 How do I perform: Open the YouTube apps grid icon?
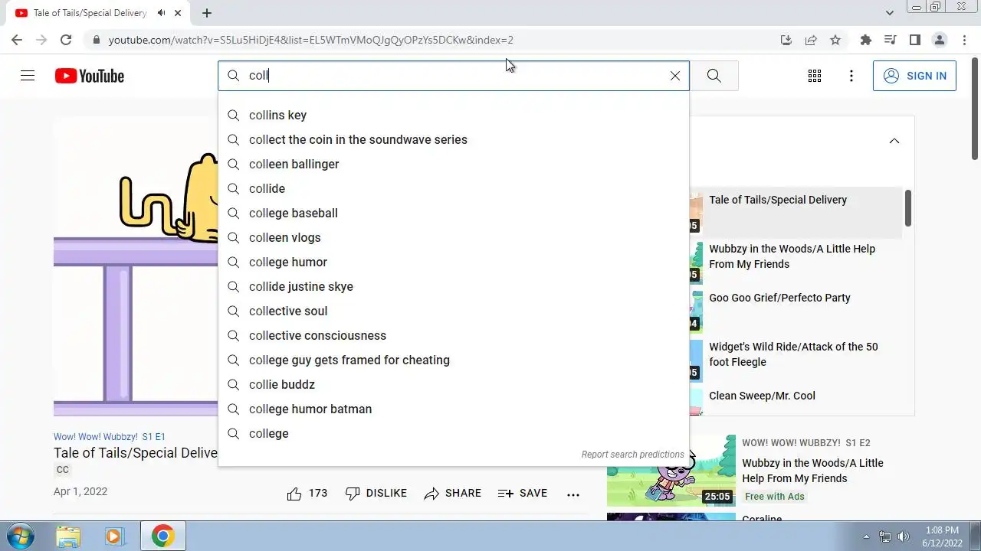(x=815, y=76)
